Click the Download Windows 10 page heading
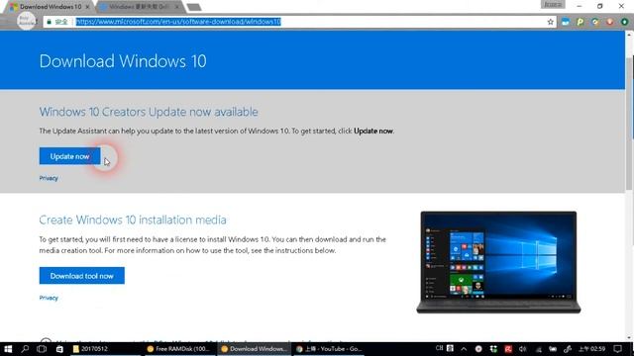Viewport: 634px width, 356px height. [x=123, y=61]
